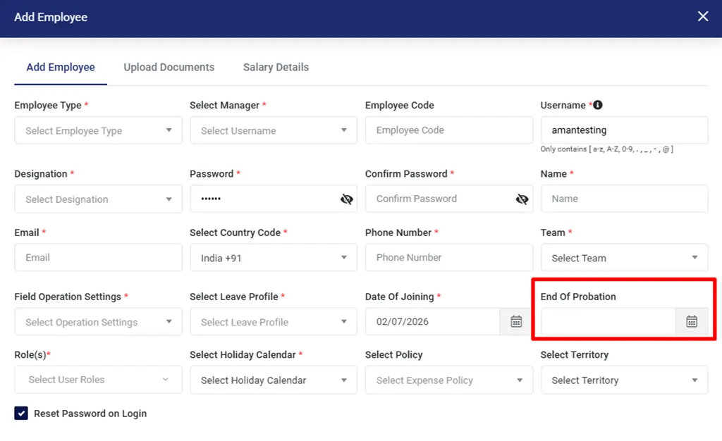Expand the Select Territory dropdown
The width and height of the screenshot is (722, 441).
click(625, 380)
